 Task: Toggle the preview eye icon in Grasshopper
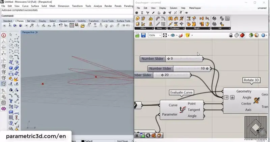[x=173, y=35]
